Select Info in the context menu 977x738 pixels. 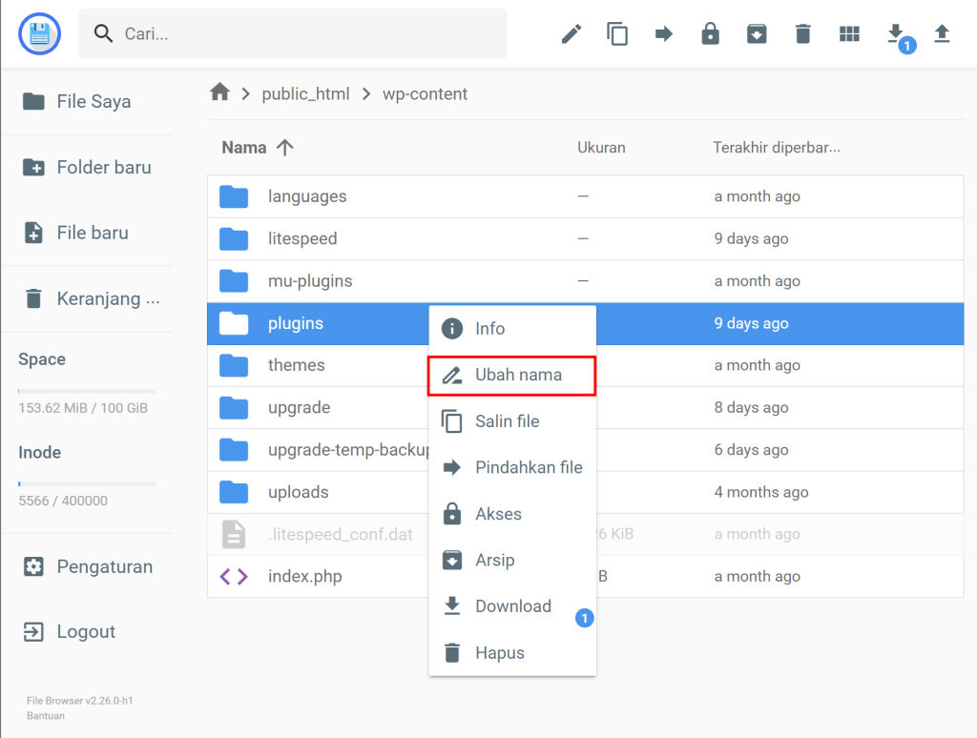click(x=512, y=328)
